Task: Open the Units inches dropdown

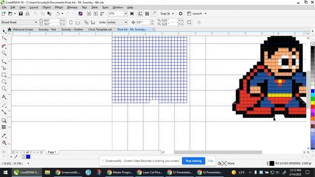Action: click(x=126, y=22)
